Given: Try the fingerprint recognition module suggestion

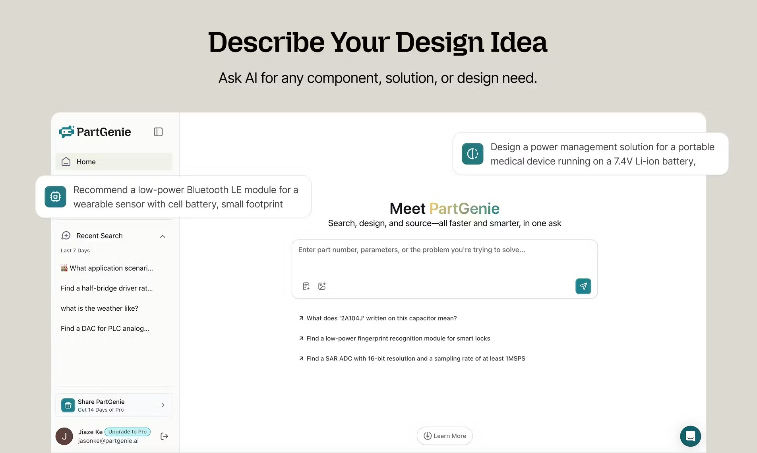Looking at the screenshot, I should (394, 339).
